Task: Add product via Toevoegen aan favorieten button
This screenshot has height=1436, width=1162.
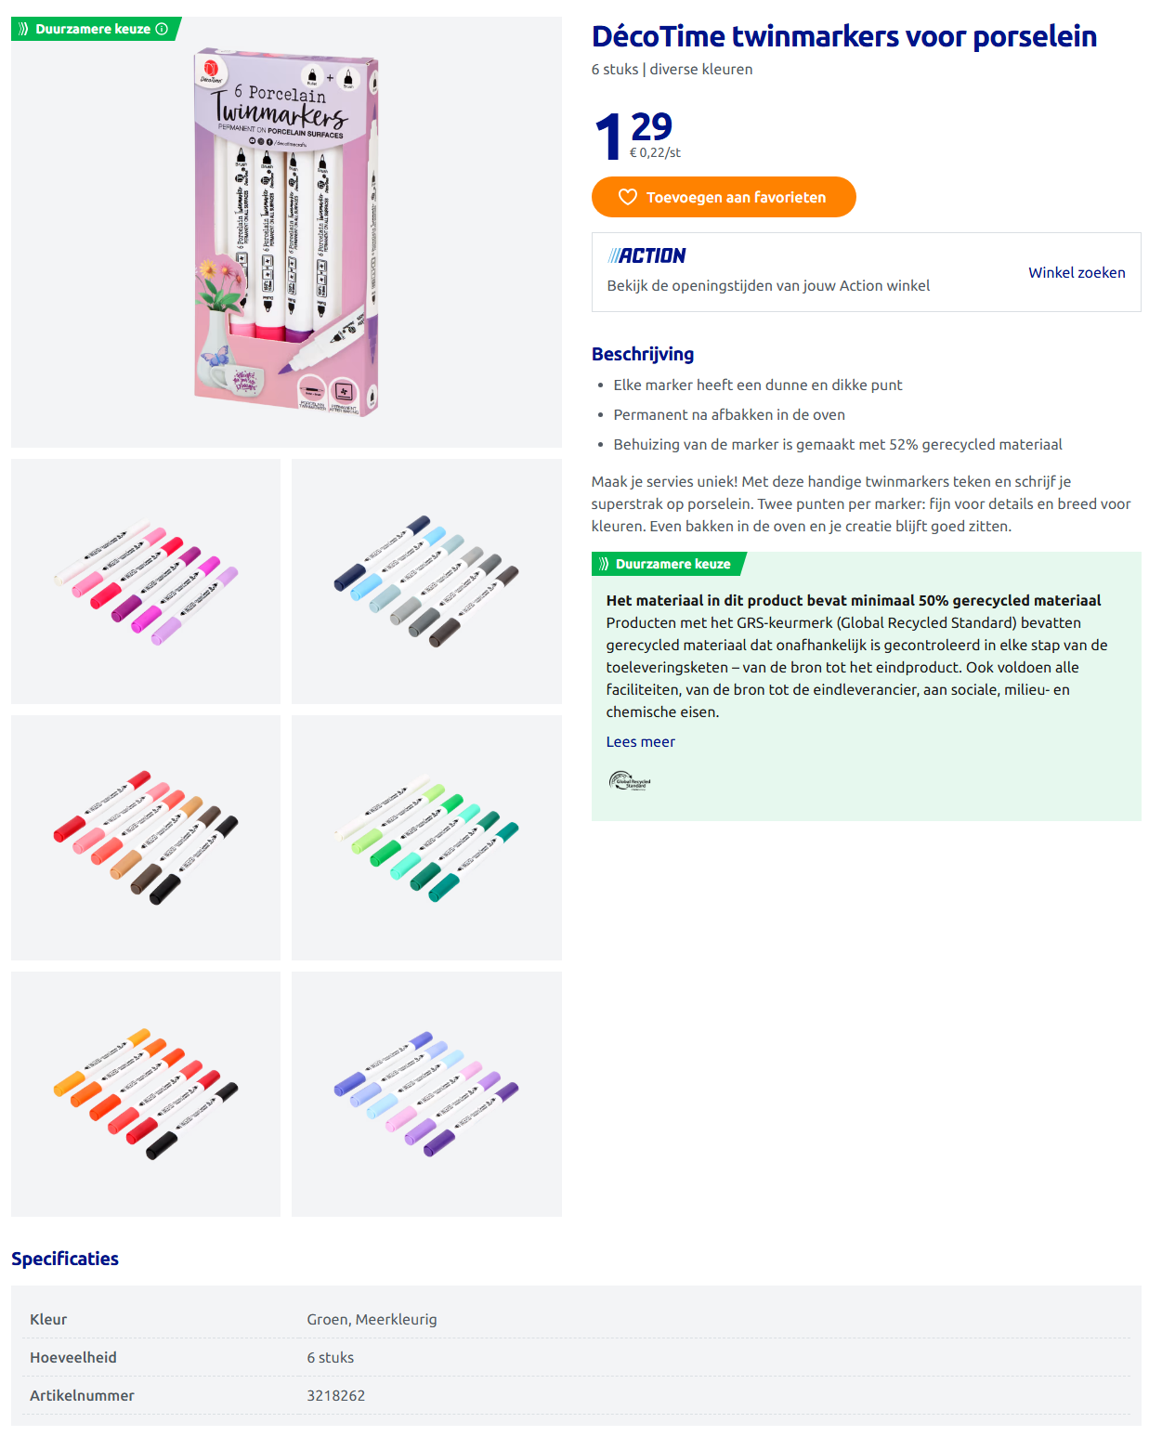Action: [x=724, y=197]
